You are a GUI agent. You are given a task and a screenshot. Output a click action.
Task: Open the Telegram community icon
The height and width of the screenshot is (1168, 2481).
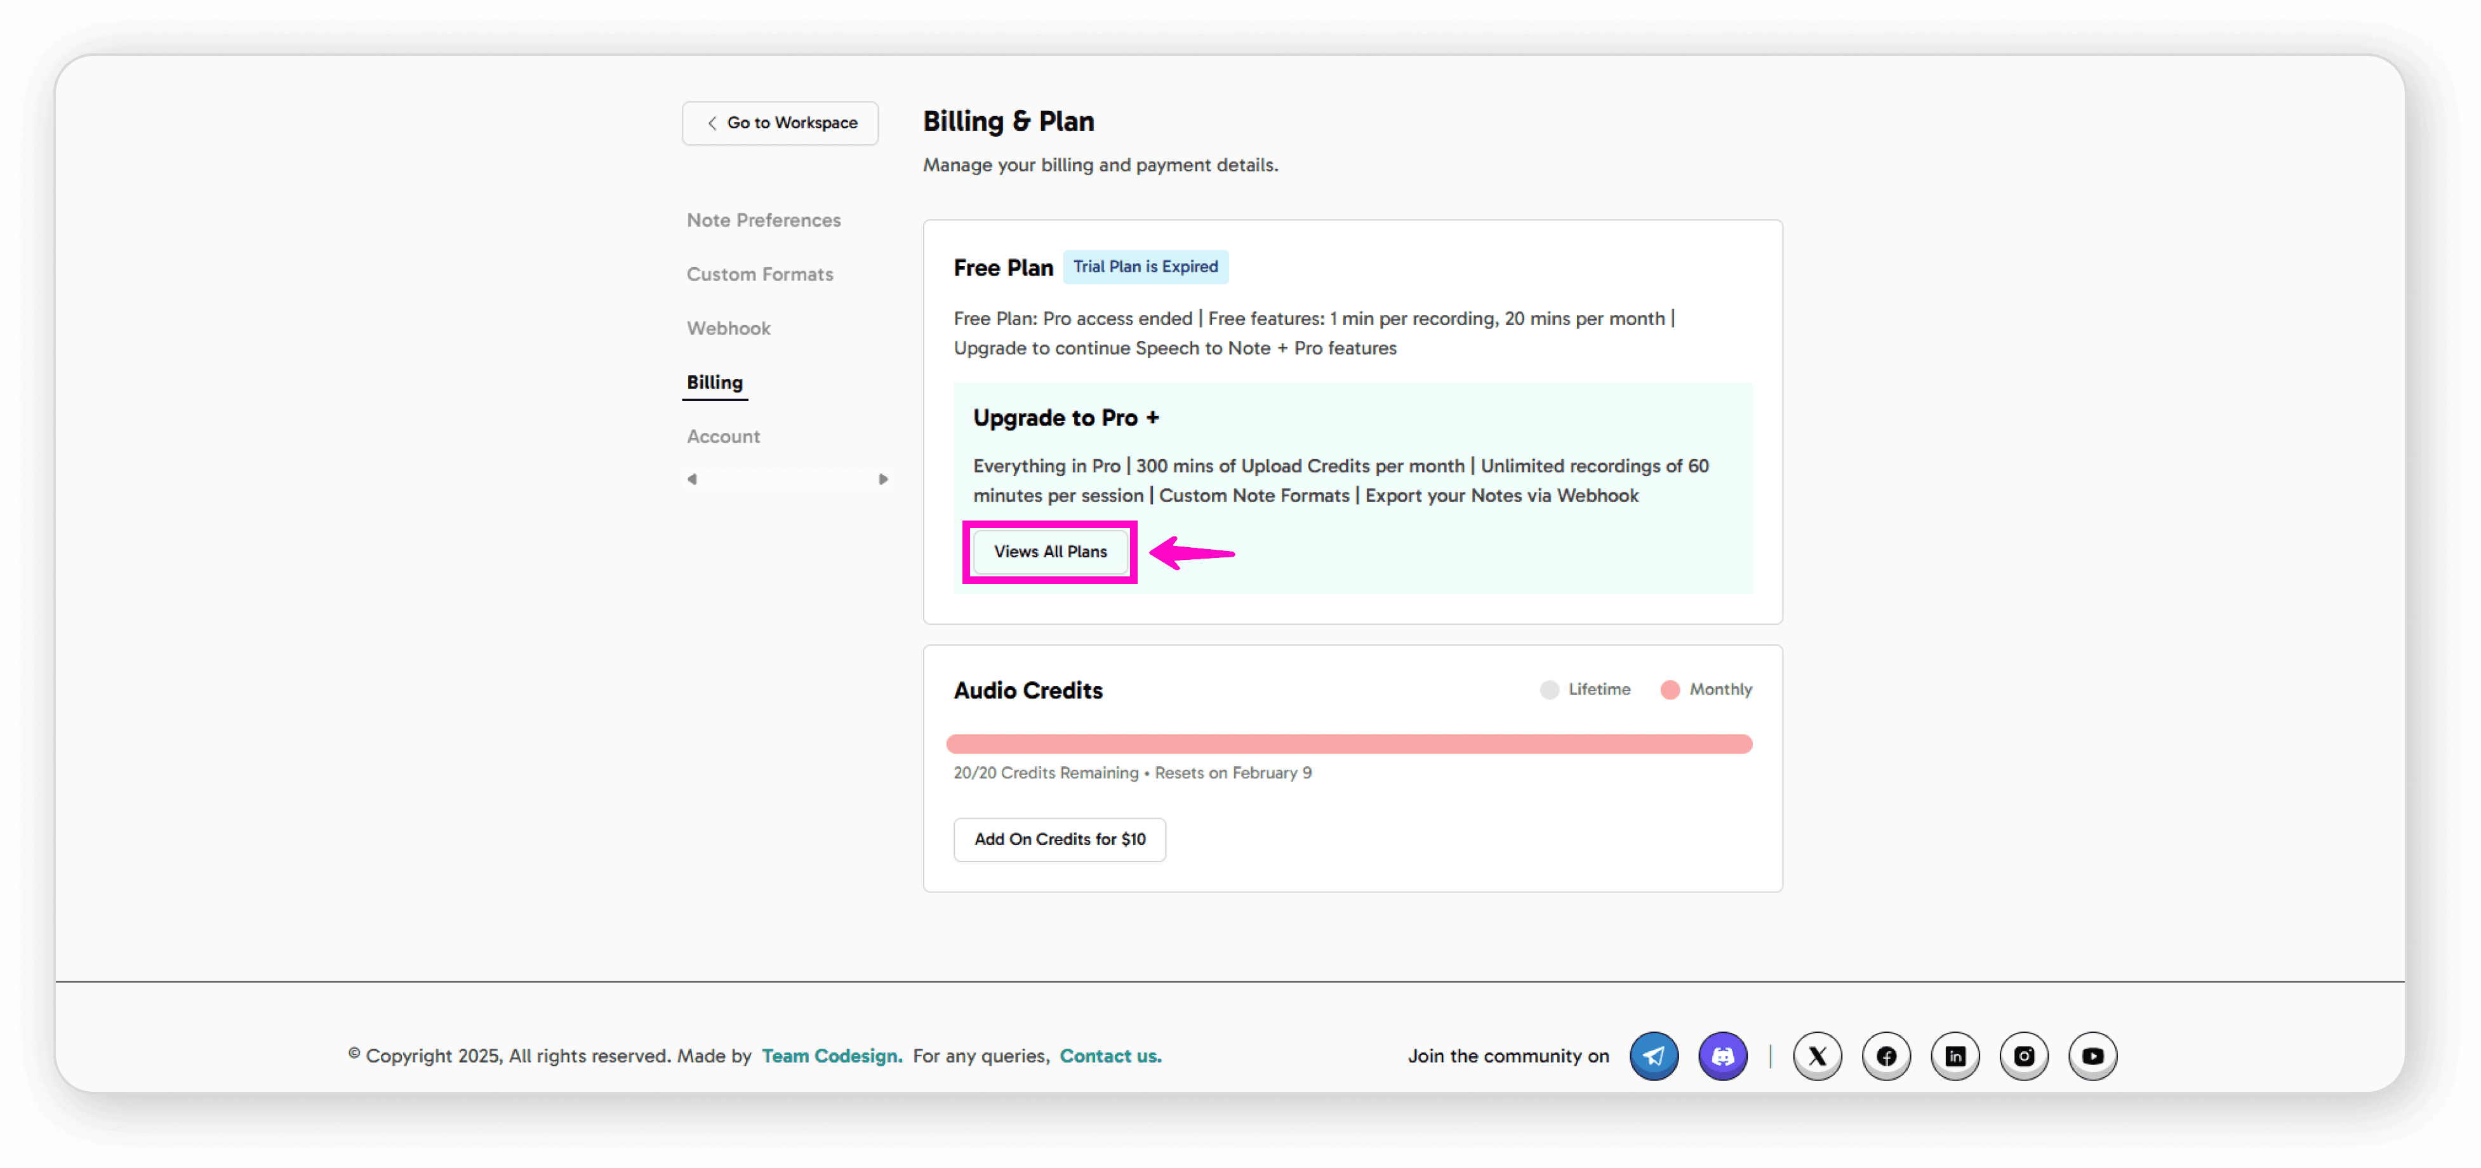click(x=1654, y=1056)
